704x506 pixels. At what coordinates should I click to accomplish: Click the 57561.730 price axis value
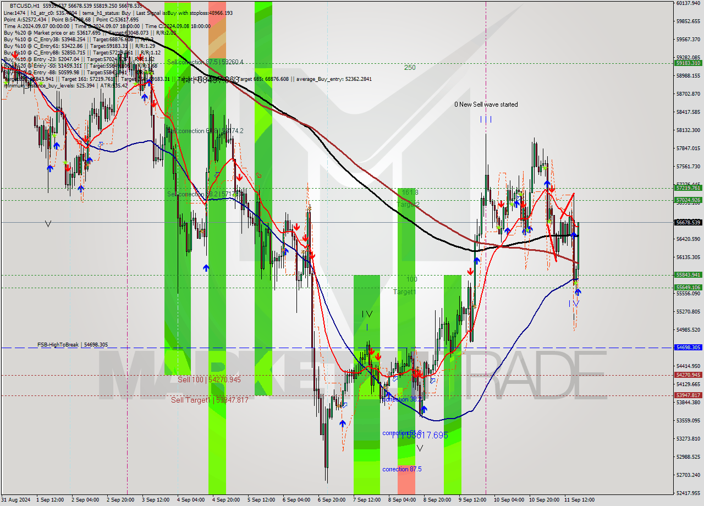[x=688, y=166]
